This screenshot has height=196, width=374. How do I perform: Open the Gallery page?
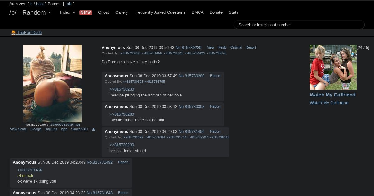122,12
